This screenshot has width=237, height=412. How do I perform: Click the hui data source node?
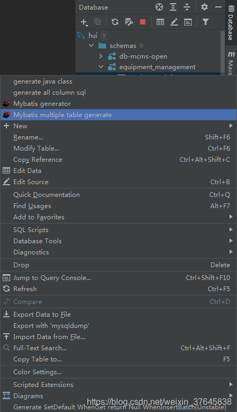click(93, 36)
